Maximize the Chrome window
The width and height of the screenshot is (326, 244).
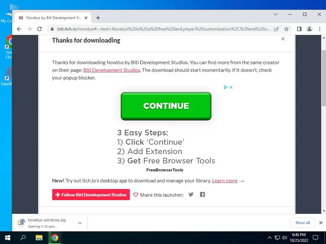tap(305, 14)
